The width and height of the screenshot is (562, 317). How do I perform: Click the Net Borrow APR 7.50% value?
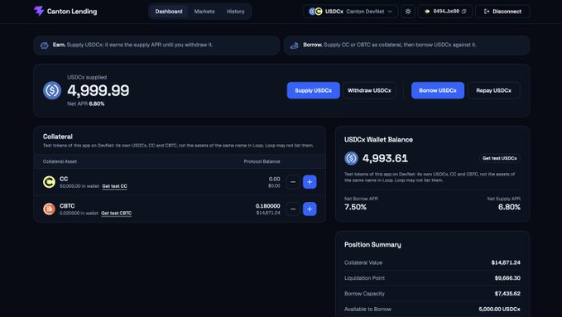click(x=355, y=207)
